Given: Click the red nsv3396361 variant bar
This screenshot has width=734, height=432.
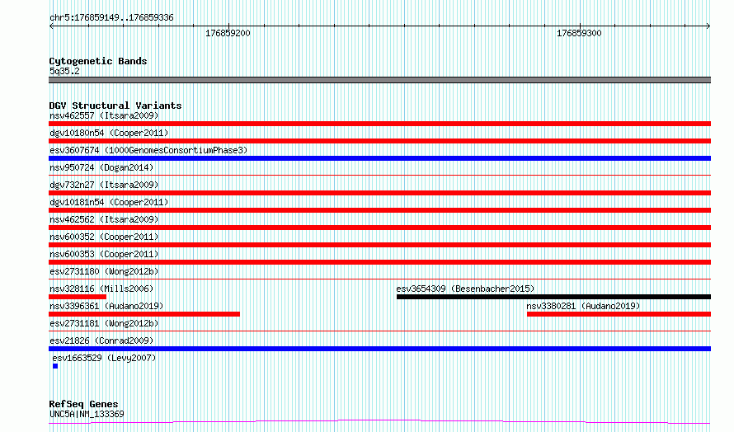Looking at the screenshot, I should tap(144, 314).
